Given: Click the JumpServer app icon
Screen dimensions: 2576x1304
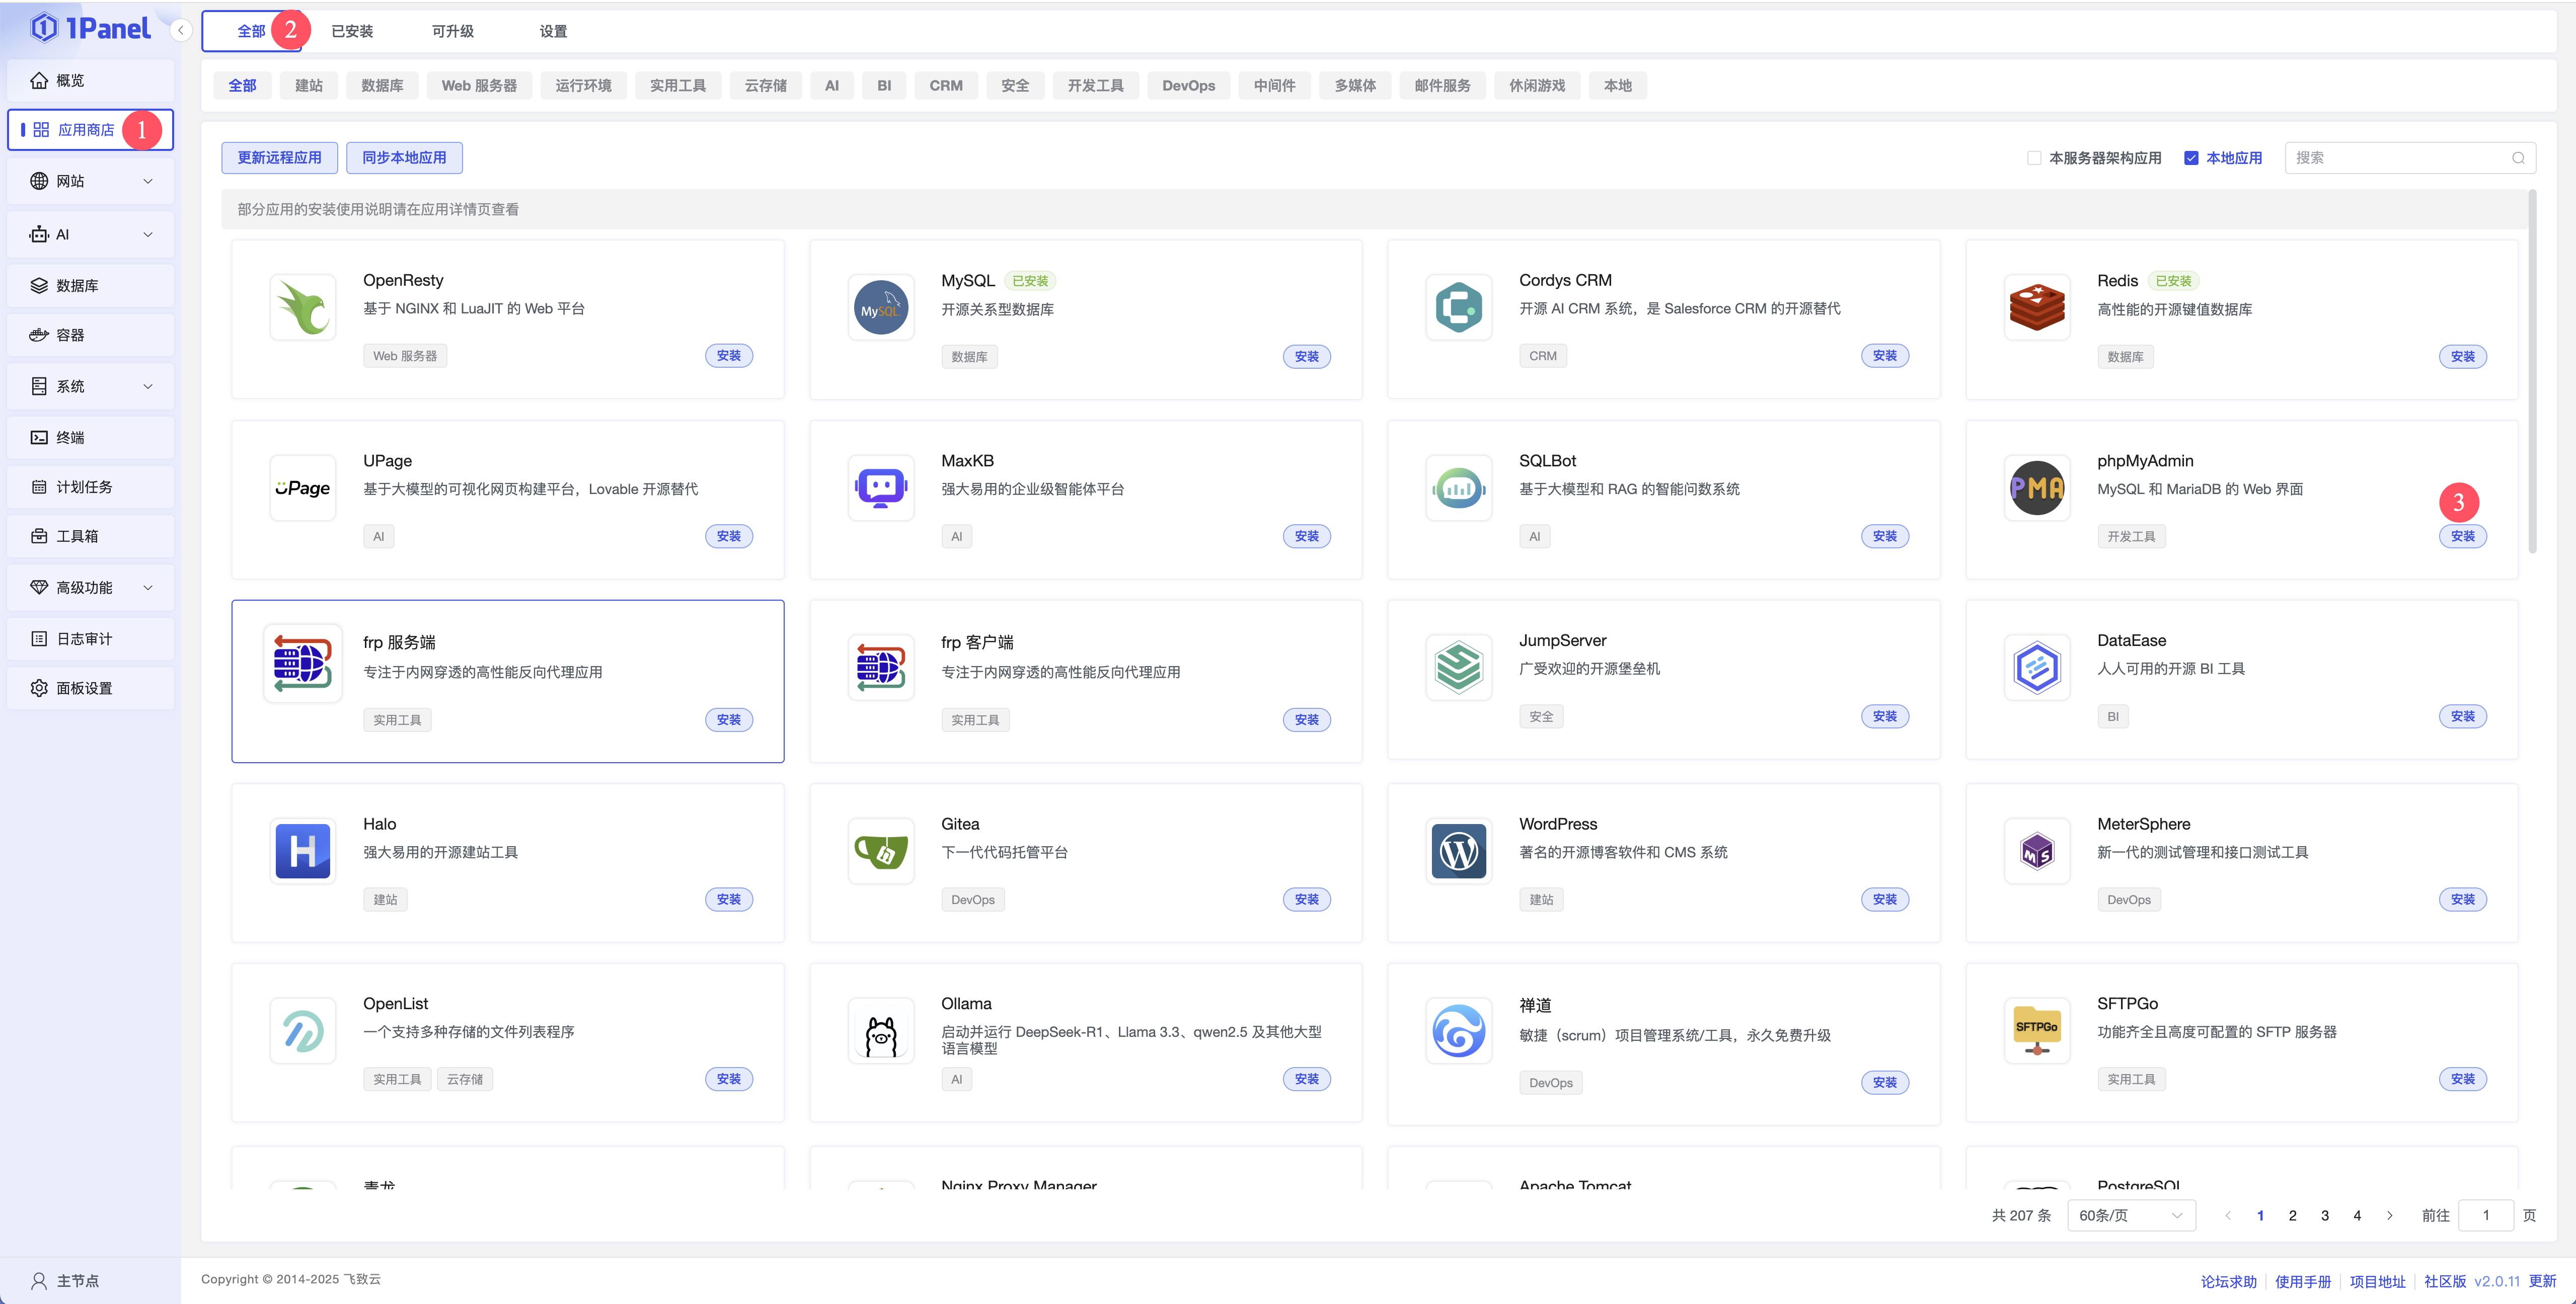Looking at the screenshot, I should pos(1458,668).
